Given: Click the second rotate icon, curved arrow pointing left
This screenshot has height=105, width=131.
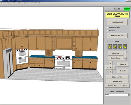Looking at the screenshot, I should (115, 47).
